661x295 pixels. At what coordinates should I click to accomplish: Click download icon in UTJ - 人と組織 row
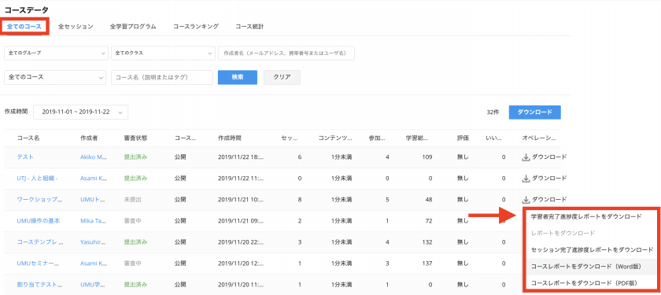click(526, 179)
